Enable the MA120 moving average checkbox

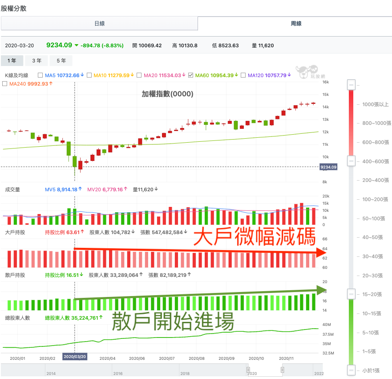[x=243, y=75]
